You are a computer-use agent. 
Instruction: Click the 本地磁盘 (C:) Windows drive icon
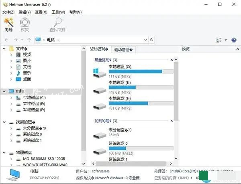(x=100, y=73)
